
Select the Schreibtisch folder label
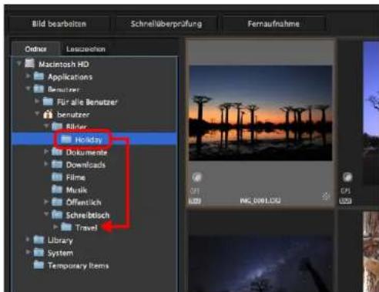(x=88, y=215)
